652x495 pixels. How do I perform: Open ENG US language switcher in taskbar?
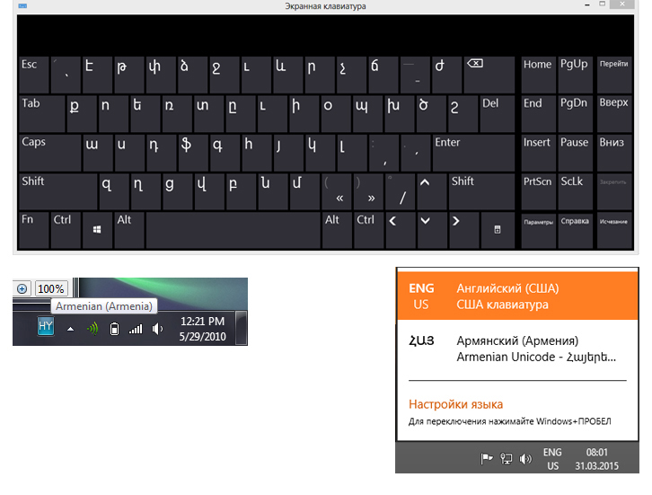tap(552, 459)
